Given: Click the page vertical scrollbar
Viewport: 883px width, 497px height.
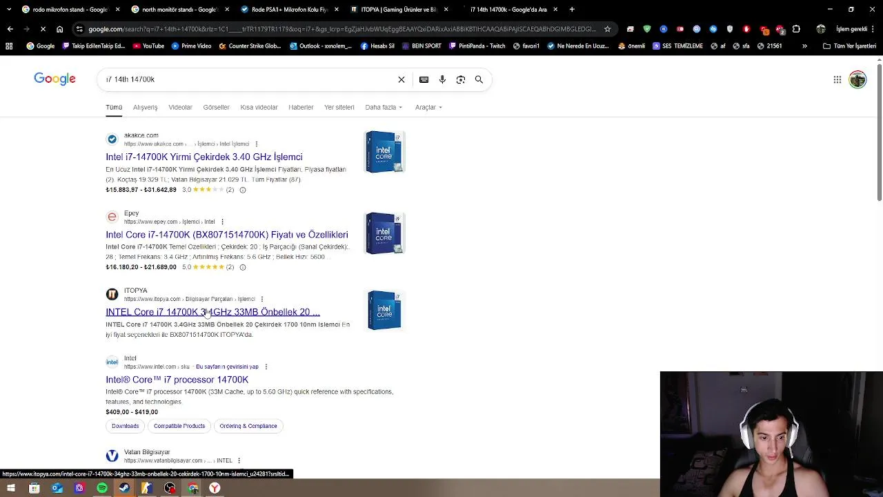Looking at the screenshot, I should coord(879,131).
